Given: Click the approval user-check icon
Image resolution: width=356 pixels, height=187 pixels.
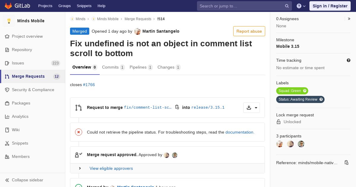Looking at the screenshot, I should click(79, 155).
